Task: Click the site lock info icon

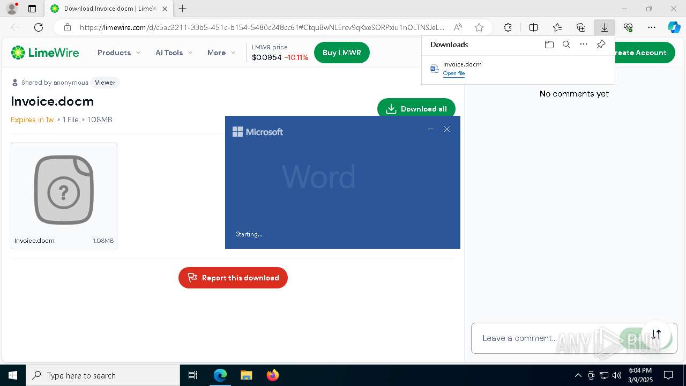Action: 68,27
